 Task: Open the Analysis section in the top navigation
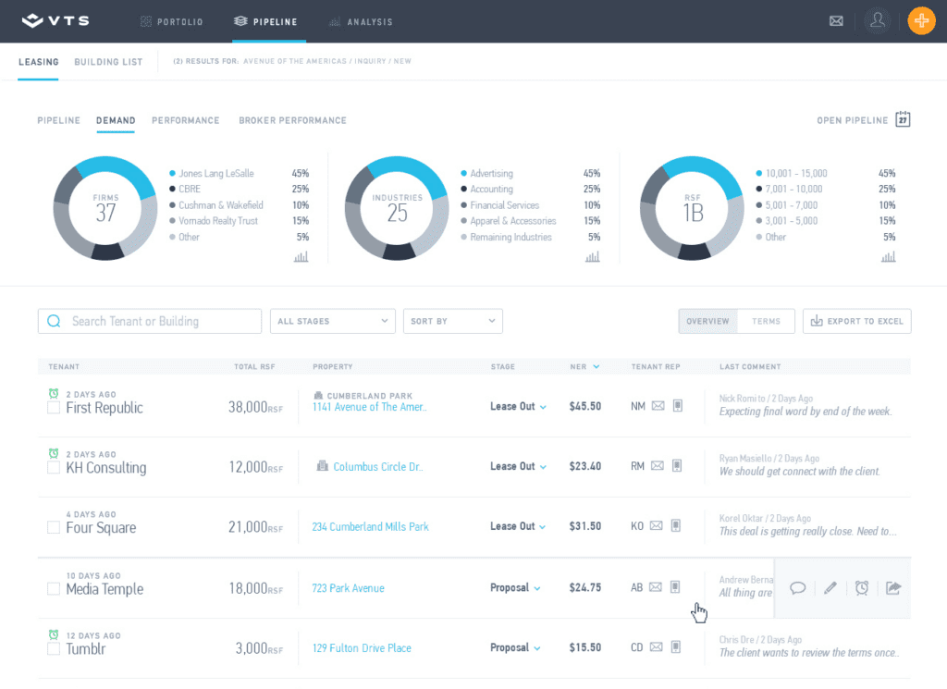click(361, 22)
